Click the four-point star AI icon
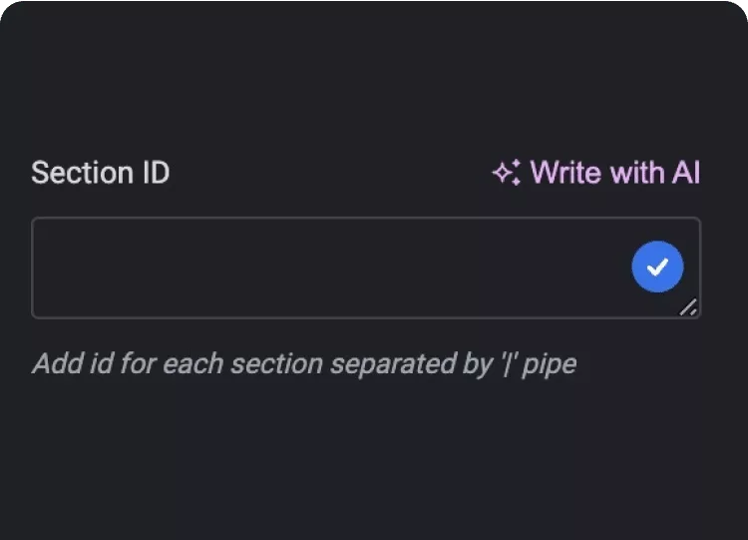This screenshot has width=748, height=540. (507, 172)
